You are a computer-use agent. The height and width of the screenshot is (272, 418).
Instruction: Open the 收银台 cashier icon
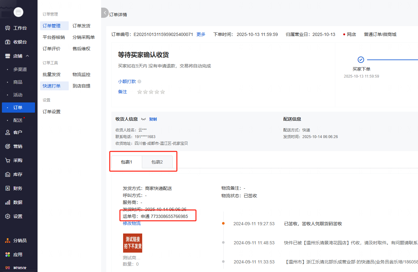coord(8,42)
